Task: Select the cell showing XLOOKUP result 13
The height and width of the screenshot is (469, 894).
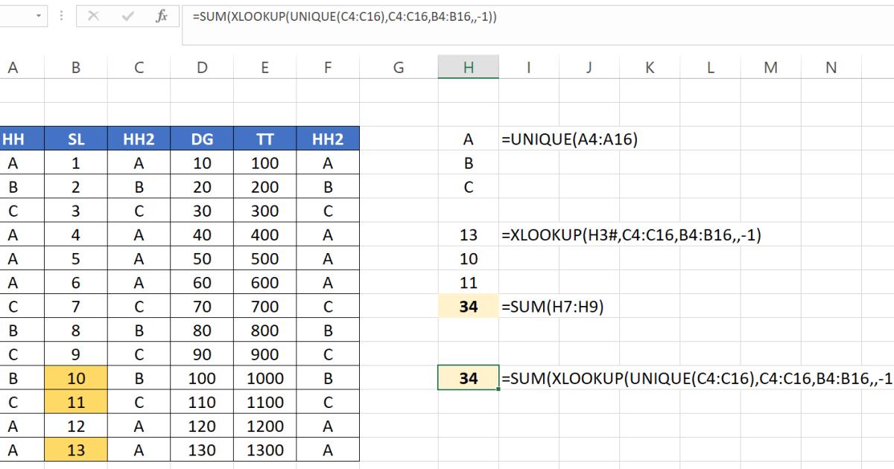Action: pos(468,234)
